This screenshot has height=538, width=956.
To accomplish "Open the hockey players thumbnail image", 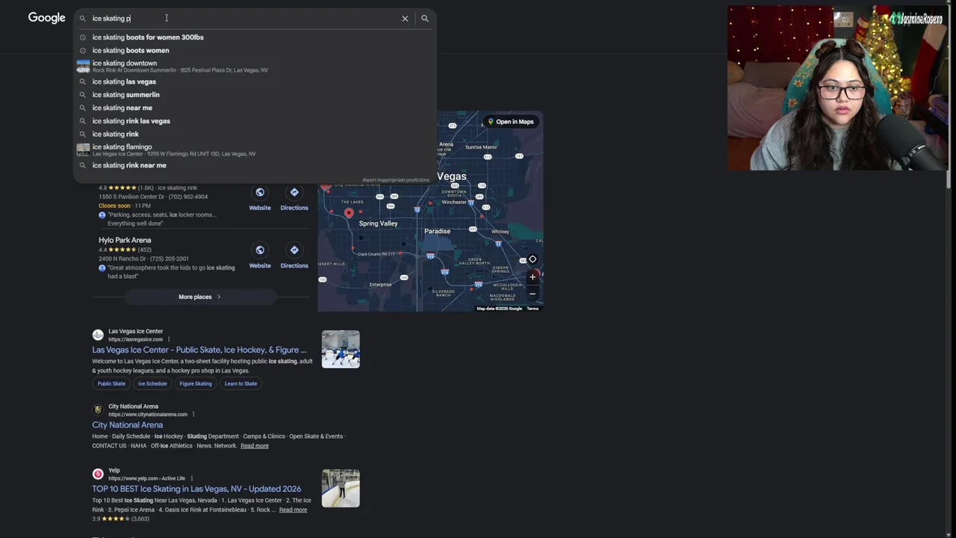I will (341, 349).
